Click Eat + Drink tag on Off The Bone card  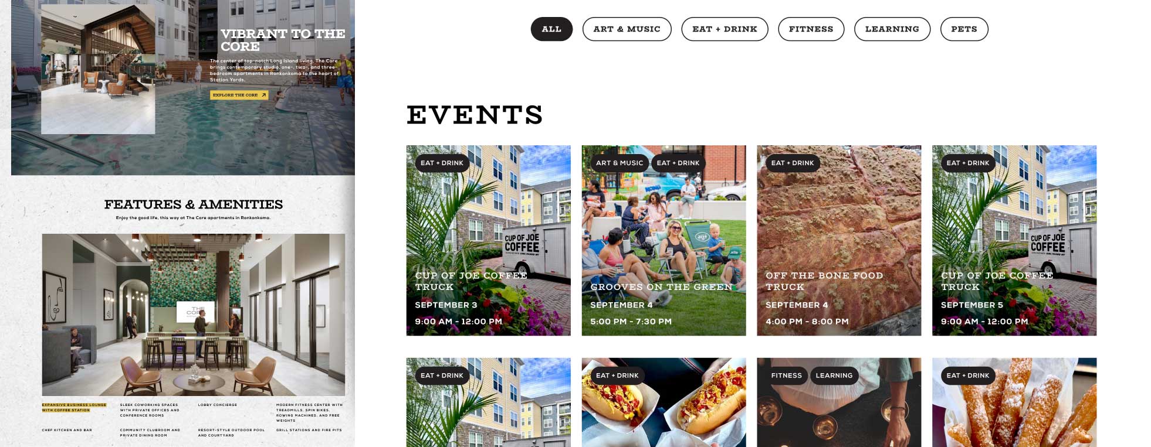click(793, 163)
